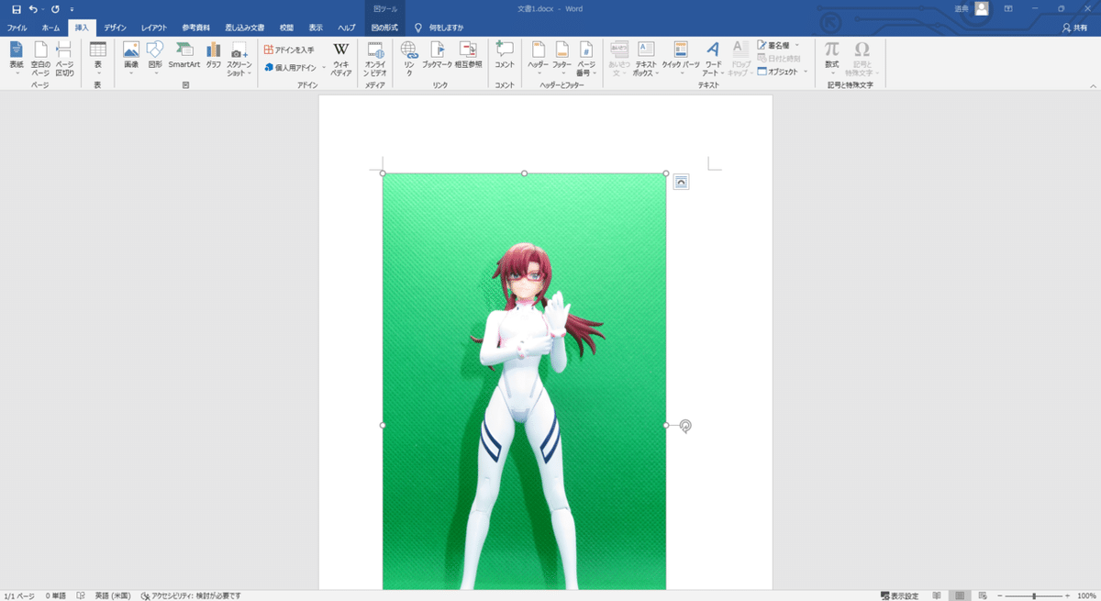This screenshot has height=601, width=1101.
Task: Open the テキストボックス gallery
Action: (x=646, y=59)
